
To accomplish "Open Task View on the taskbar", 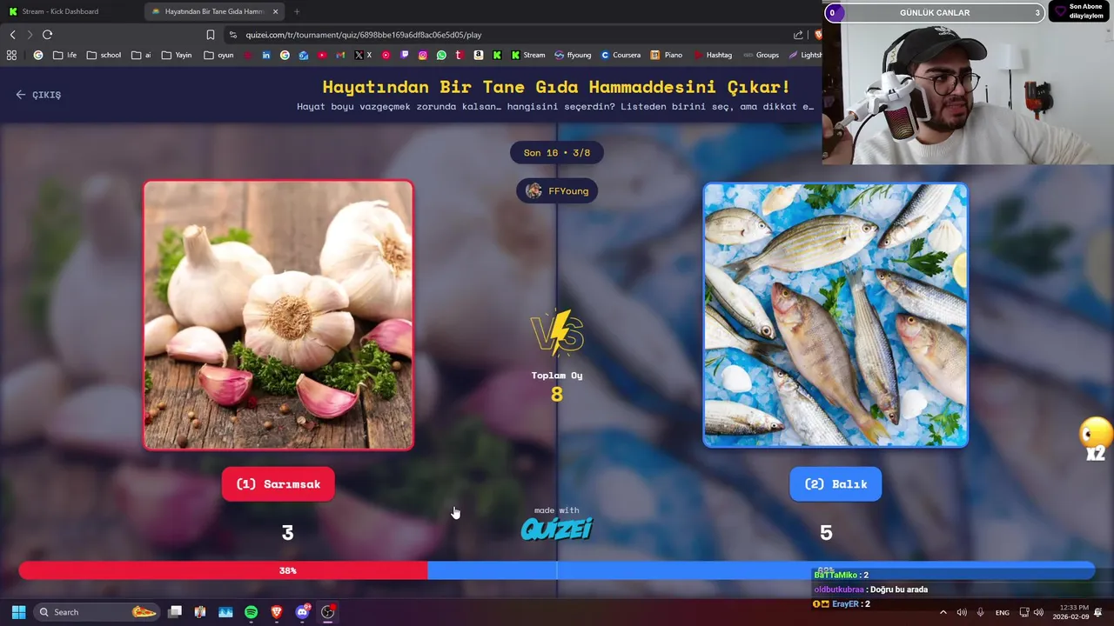I will (175, 612).
